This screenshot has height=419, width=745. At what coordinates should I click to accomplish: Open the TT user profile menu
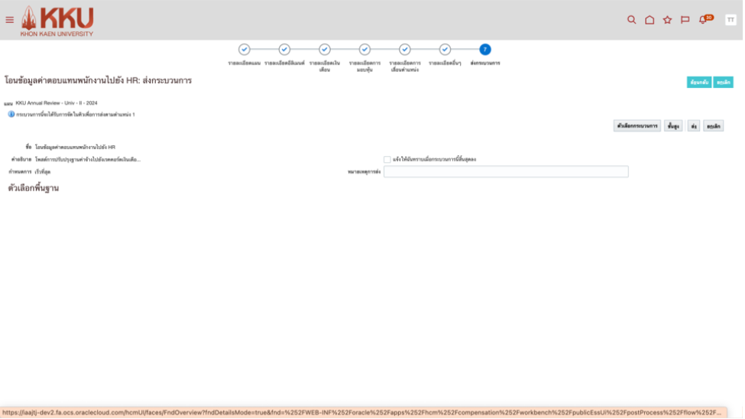[730, 20]
